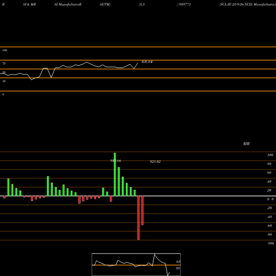The image size is (276, 276).
Task: Click the 30 level label on RSI axis
Action: (4, 81)
